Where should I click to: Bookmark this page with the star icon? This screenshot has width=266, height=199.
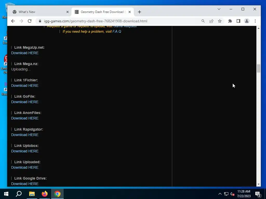(220, 21)
